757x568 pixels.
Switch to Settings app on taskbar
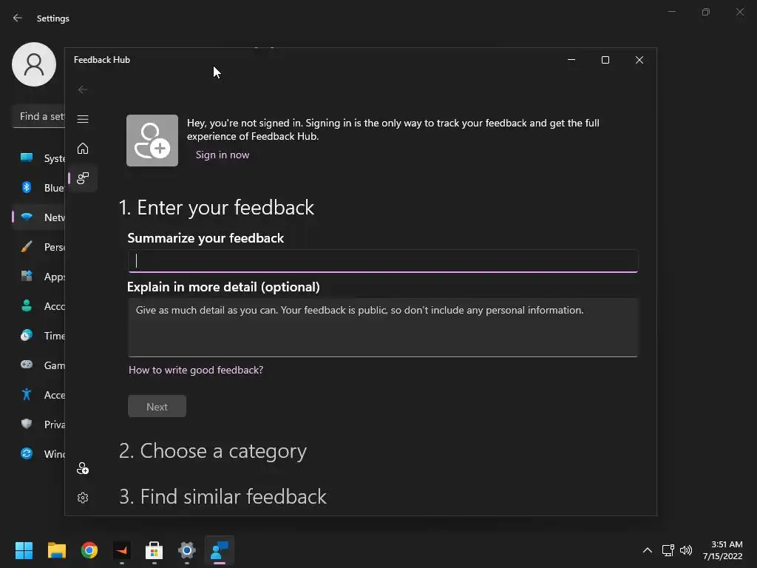[x=187, y=550]
